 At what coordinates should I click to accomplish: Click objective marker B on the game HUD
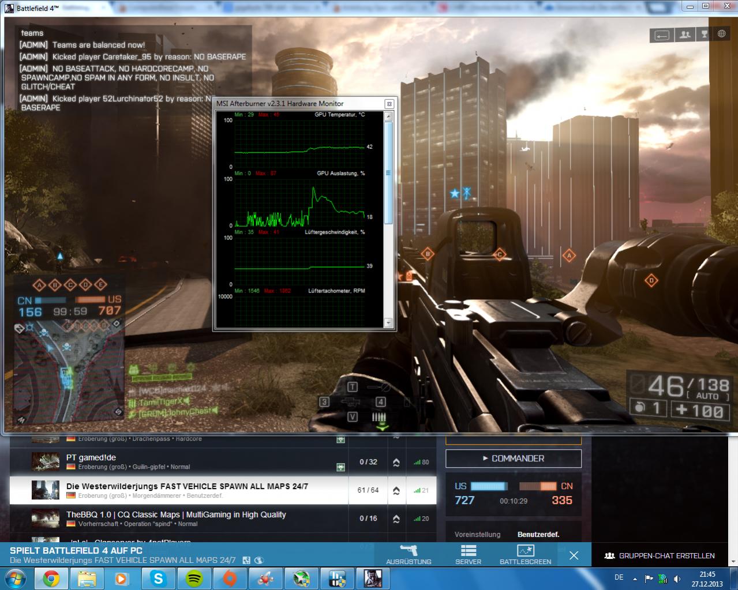pyautogui.click(x=428, y=253)
